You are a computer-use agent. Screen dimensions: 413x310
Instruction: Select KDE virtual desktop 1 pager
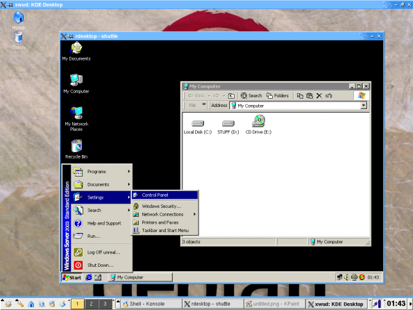point(78,304)
